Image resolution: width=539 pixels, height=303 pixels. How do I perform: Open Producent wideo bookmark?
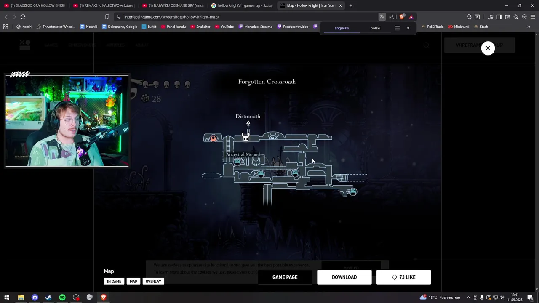coord(293,27)
